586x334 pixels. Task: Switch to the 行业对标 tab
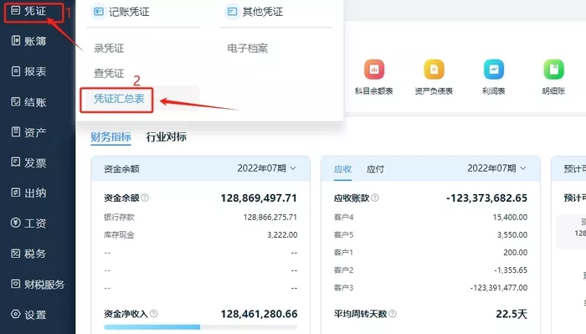tap(167, 136)
